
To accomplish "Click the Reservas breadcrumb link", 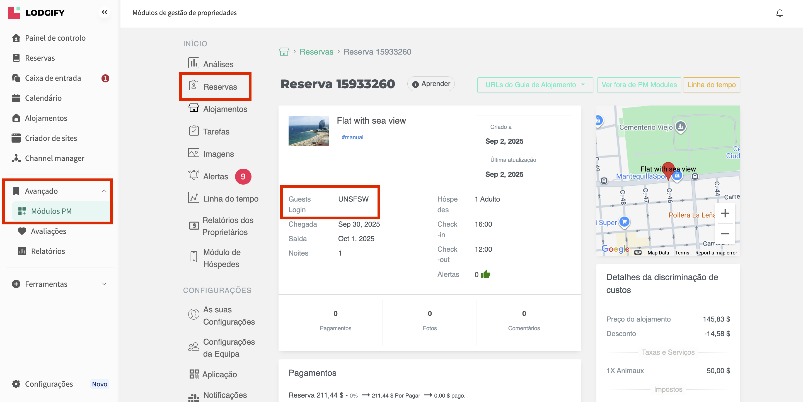I will tap(316, 52).
